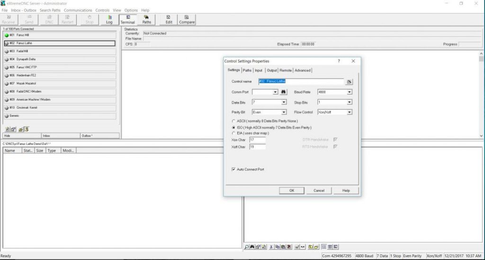Click terminal pane scrollbar down arrow

point(481,136)
